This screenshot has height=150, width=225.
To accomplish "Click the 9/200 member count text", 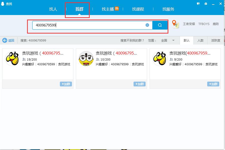I will coord(178,59).
